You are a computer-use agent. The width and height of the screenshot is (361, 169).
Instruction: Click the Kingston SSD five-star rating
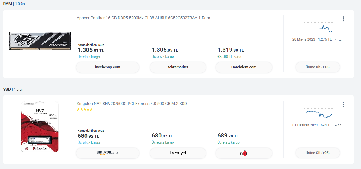pos(85,109)
